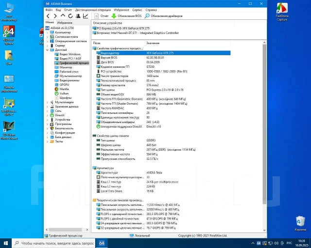The image size is (311, 248).
Task: Click the details pane vertical scrollbar
Action: pos(264,124)
